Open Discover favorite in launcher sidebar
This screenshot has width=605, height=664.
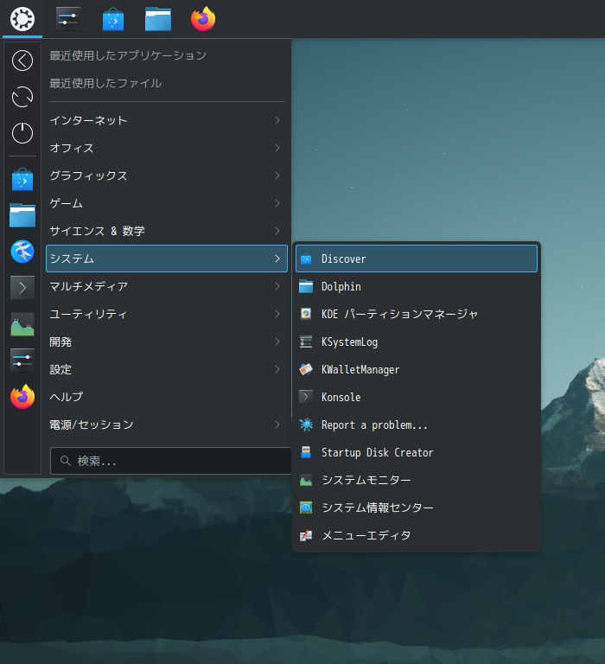22,180
